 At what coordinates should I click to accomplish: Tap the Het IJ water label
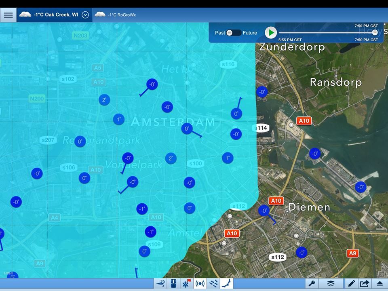[x=177, y=69]
